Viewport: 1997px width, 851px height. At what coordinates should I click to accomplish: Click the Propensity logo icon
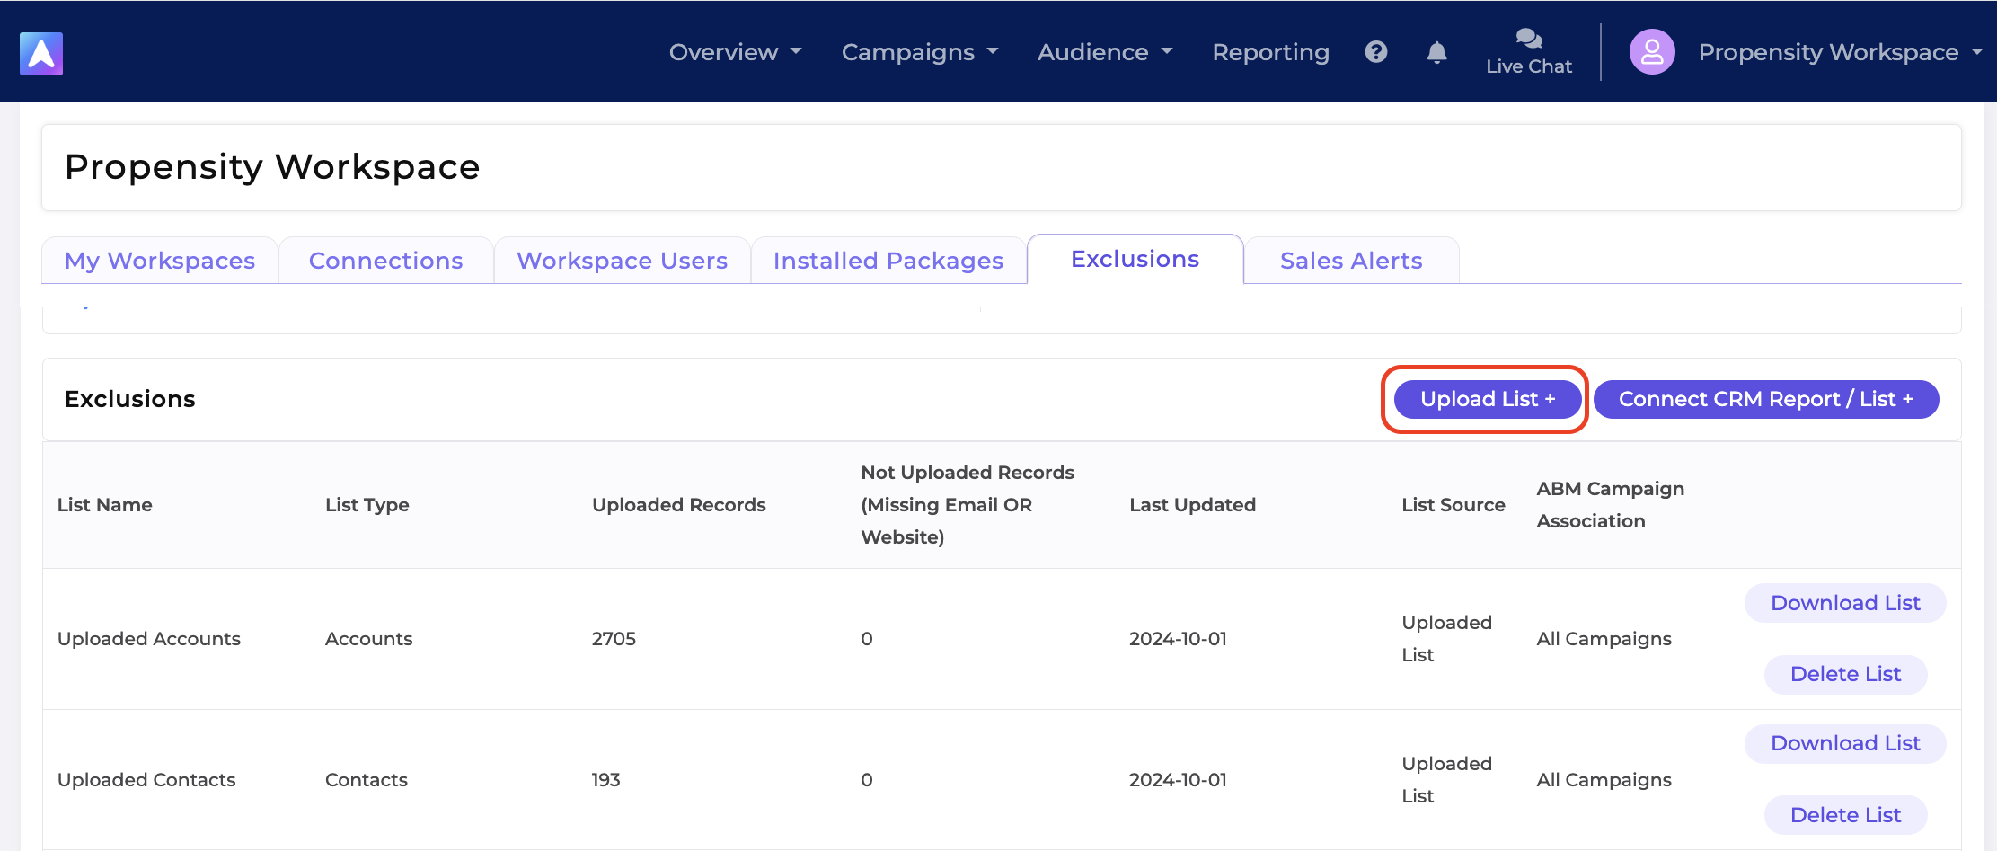41,53
